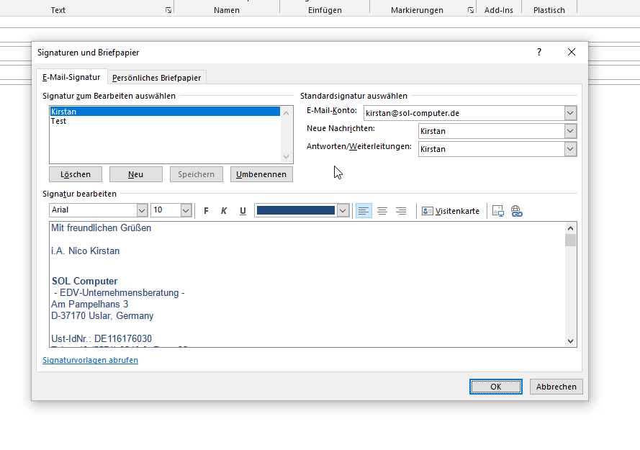
Task: Click the insert picture icon
Action: [x=497, y=211]
